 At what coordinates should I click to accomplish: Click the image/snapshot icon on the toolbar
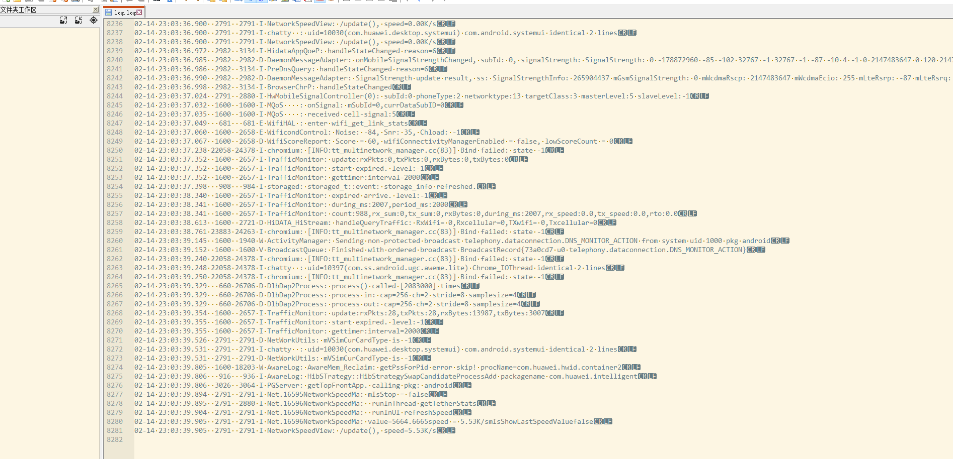(x=284, y=2)
